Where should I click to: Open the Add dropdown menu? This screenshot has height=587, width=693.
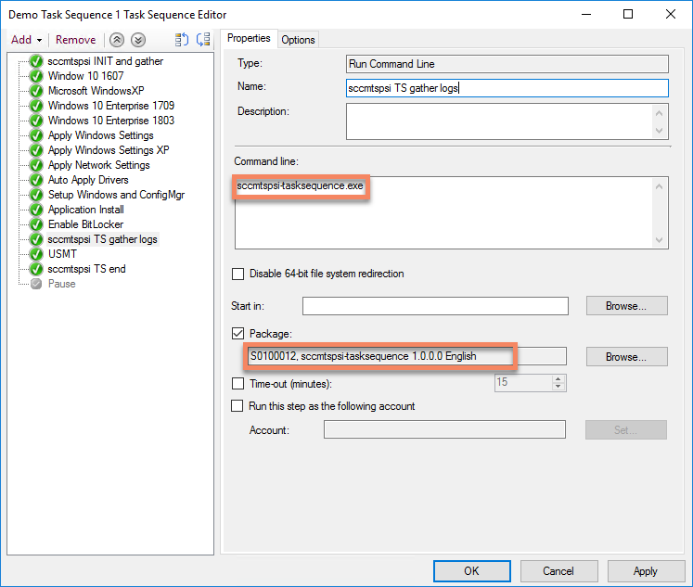[x=27, y=40]
